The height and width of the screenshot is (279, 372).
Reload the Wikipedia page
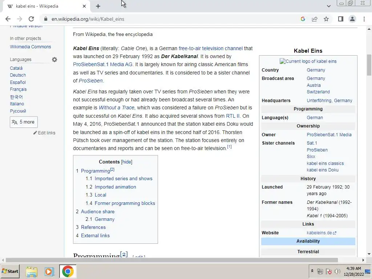31,19
